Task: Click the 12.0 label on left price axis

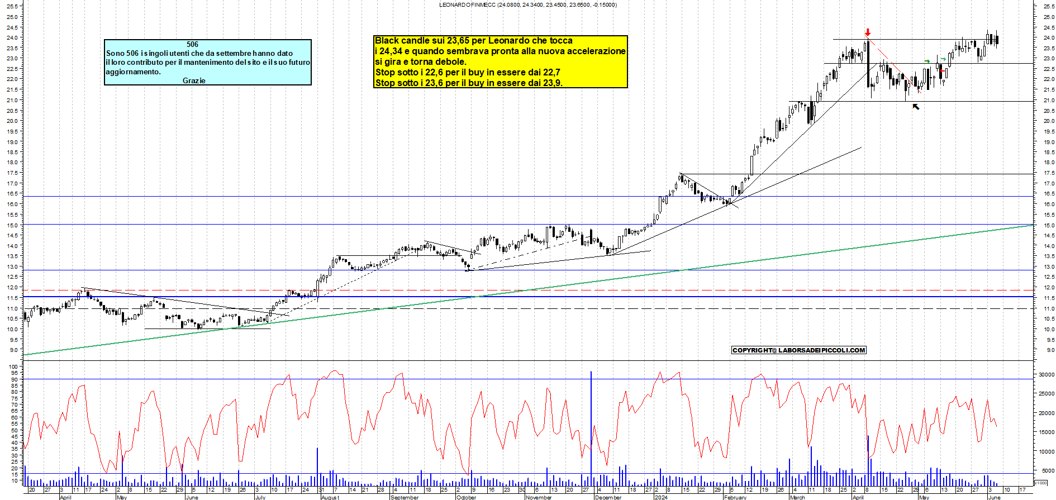Action: point(13,288)
